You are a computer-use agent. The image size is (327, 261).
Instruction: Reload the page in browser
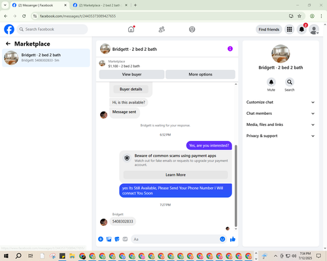pos(24,16)
